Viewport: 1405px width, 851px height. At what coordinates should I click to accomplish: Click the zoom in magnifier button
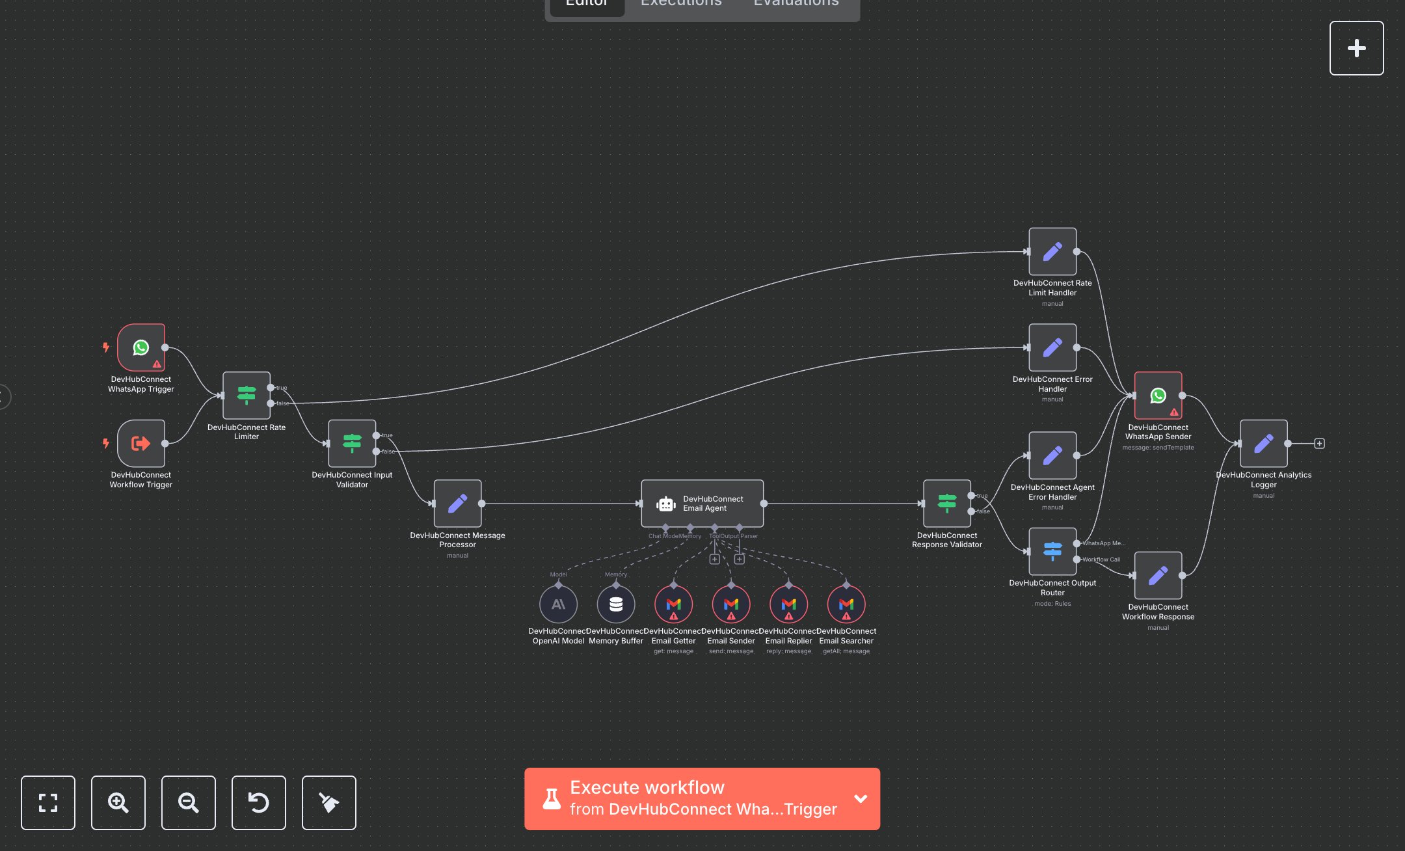[x=118, y=802]
